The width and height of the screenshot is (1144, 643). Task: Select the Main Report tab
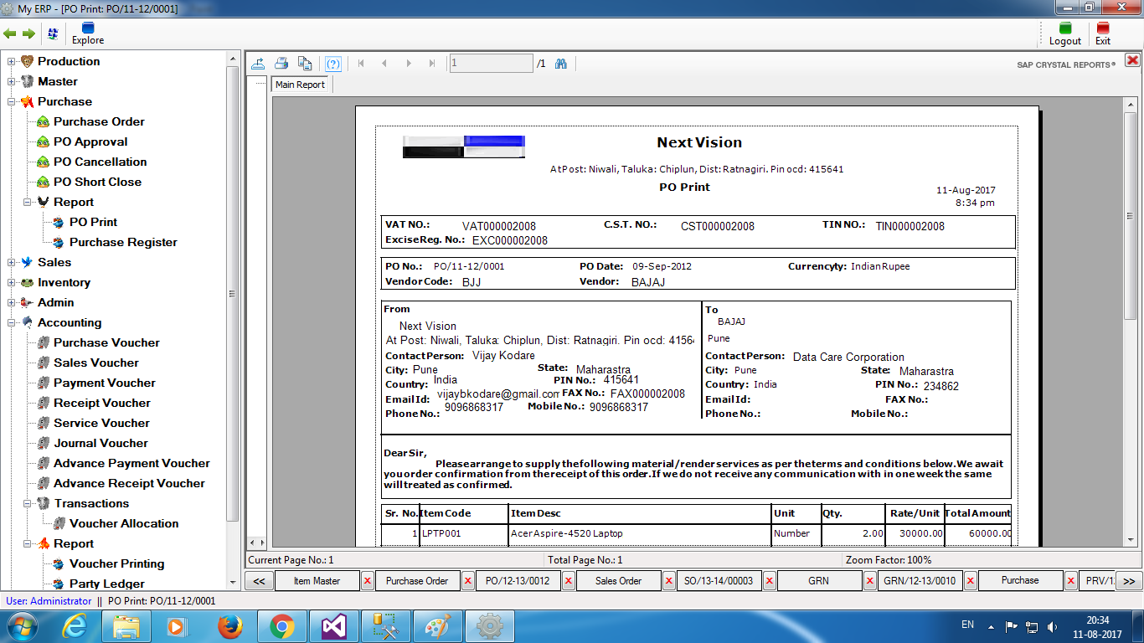[x=300, y=85]
